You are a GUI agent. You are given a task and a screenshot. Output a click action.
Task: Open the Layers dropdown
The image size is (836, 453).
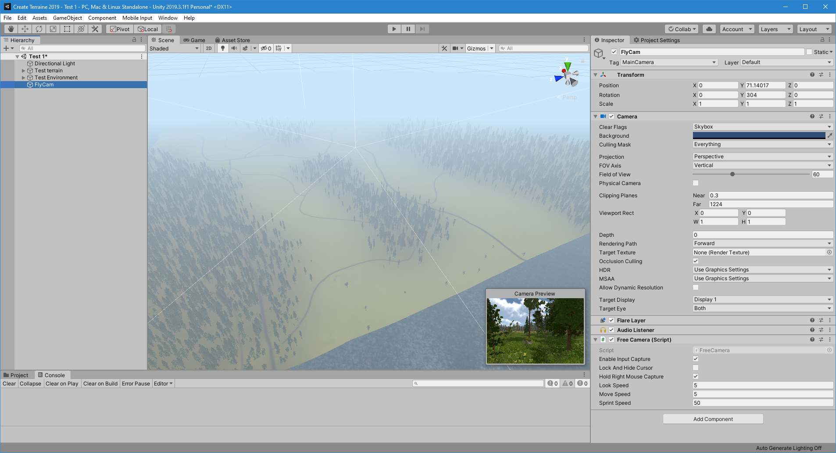(775, 29)
